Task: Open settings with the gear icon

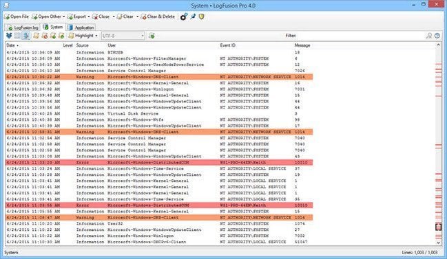Action: point(184,16)
